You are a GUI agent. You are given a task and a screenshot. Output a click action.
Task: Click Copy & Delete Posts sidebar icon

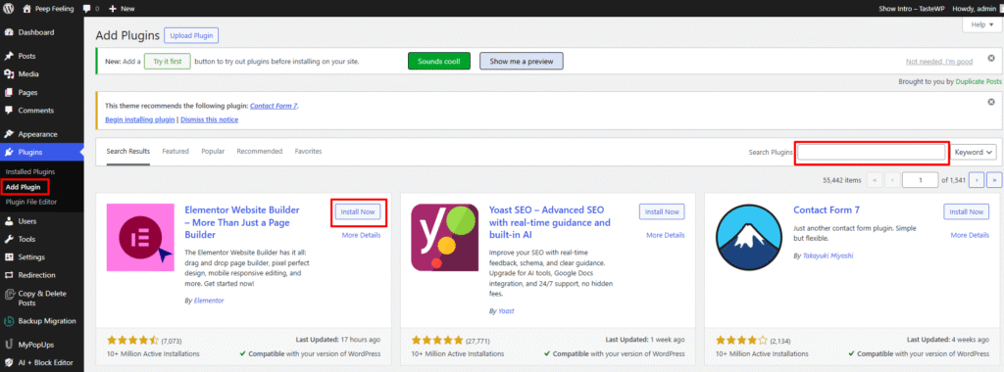(9, 294)
